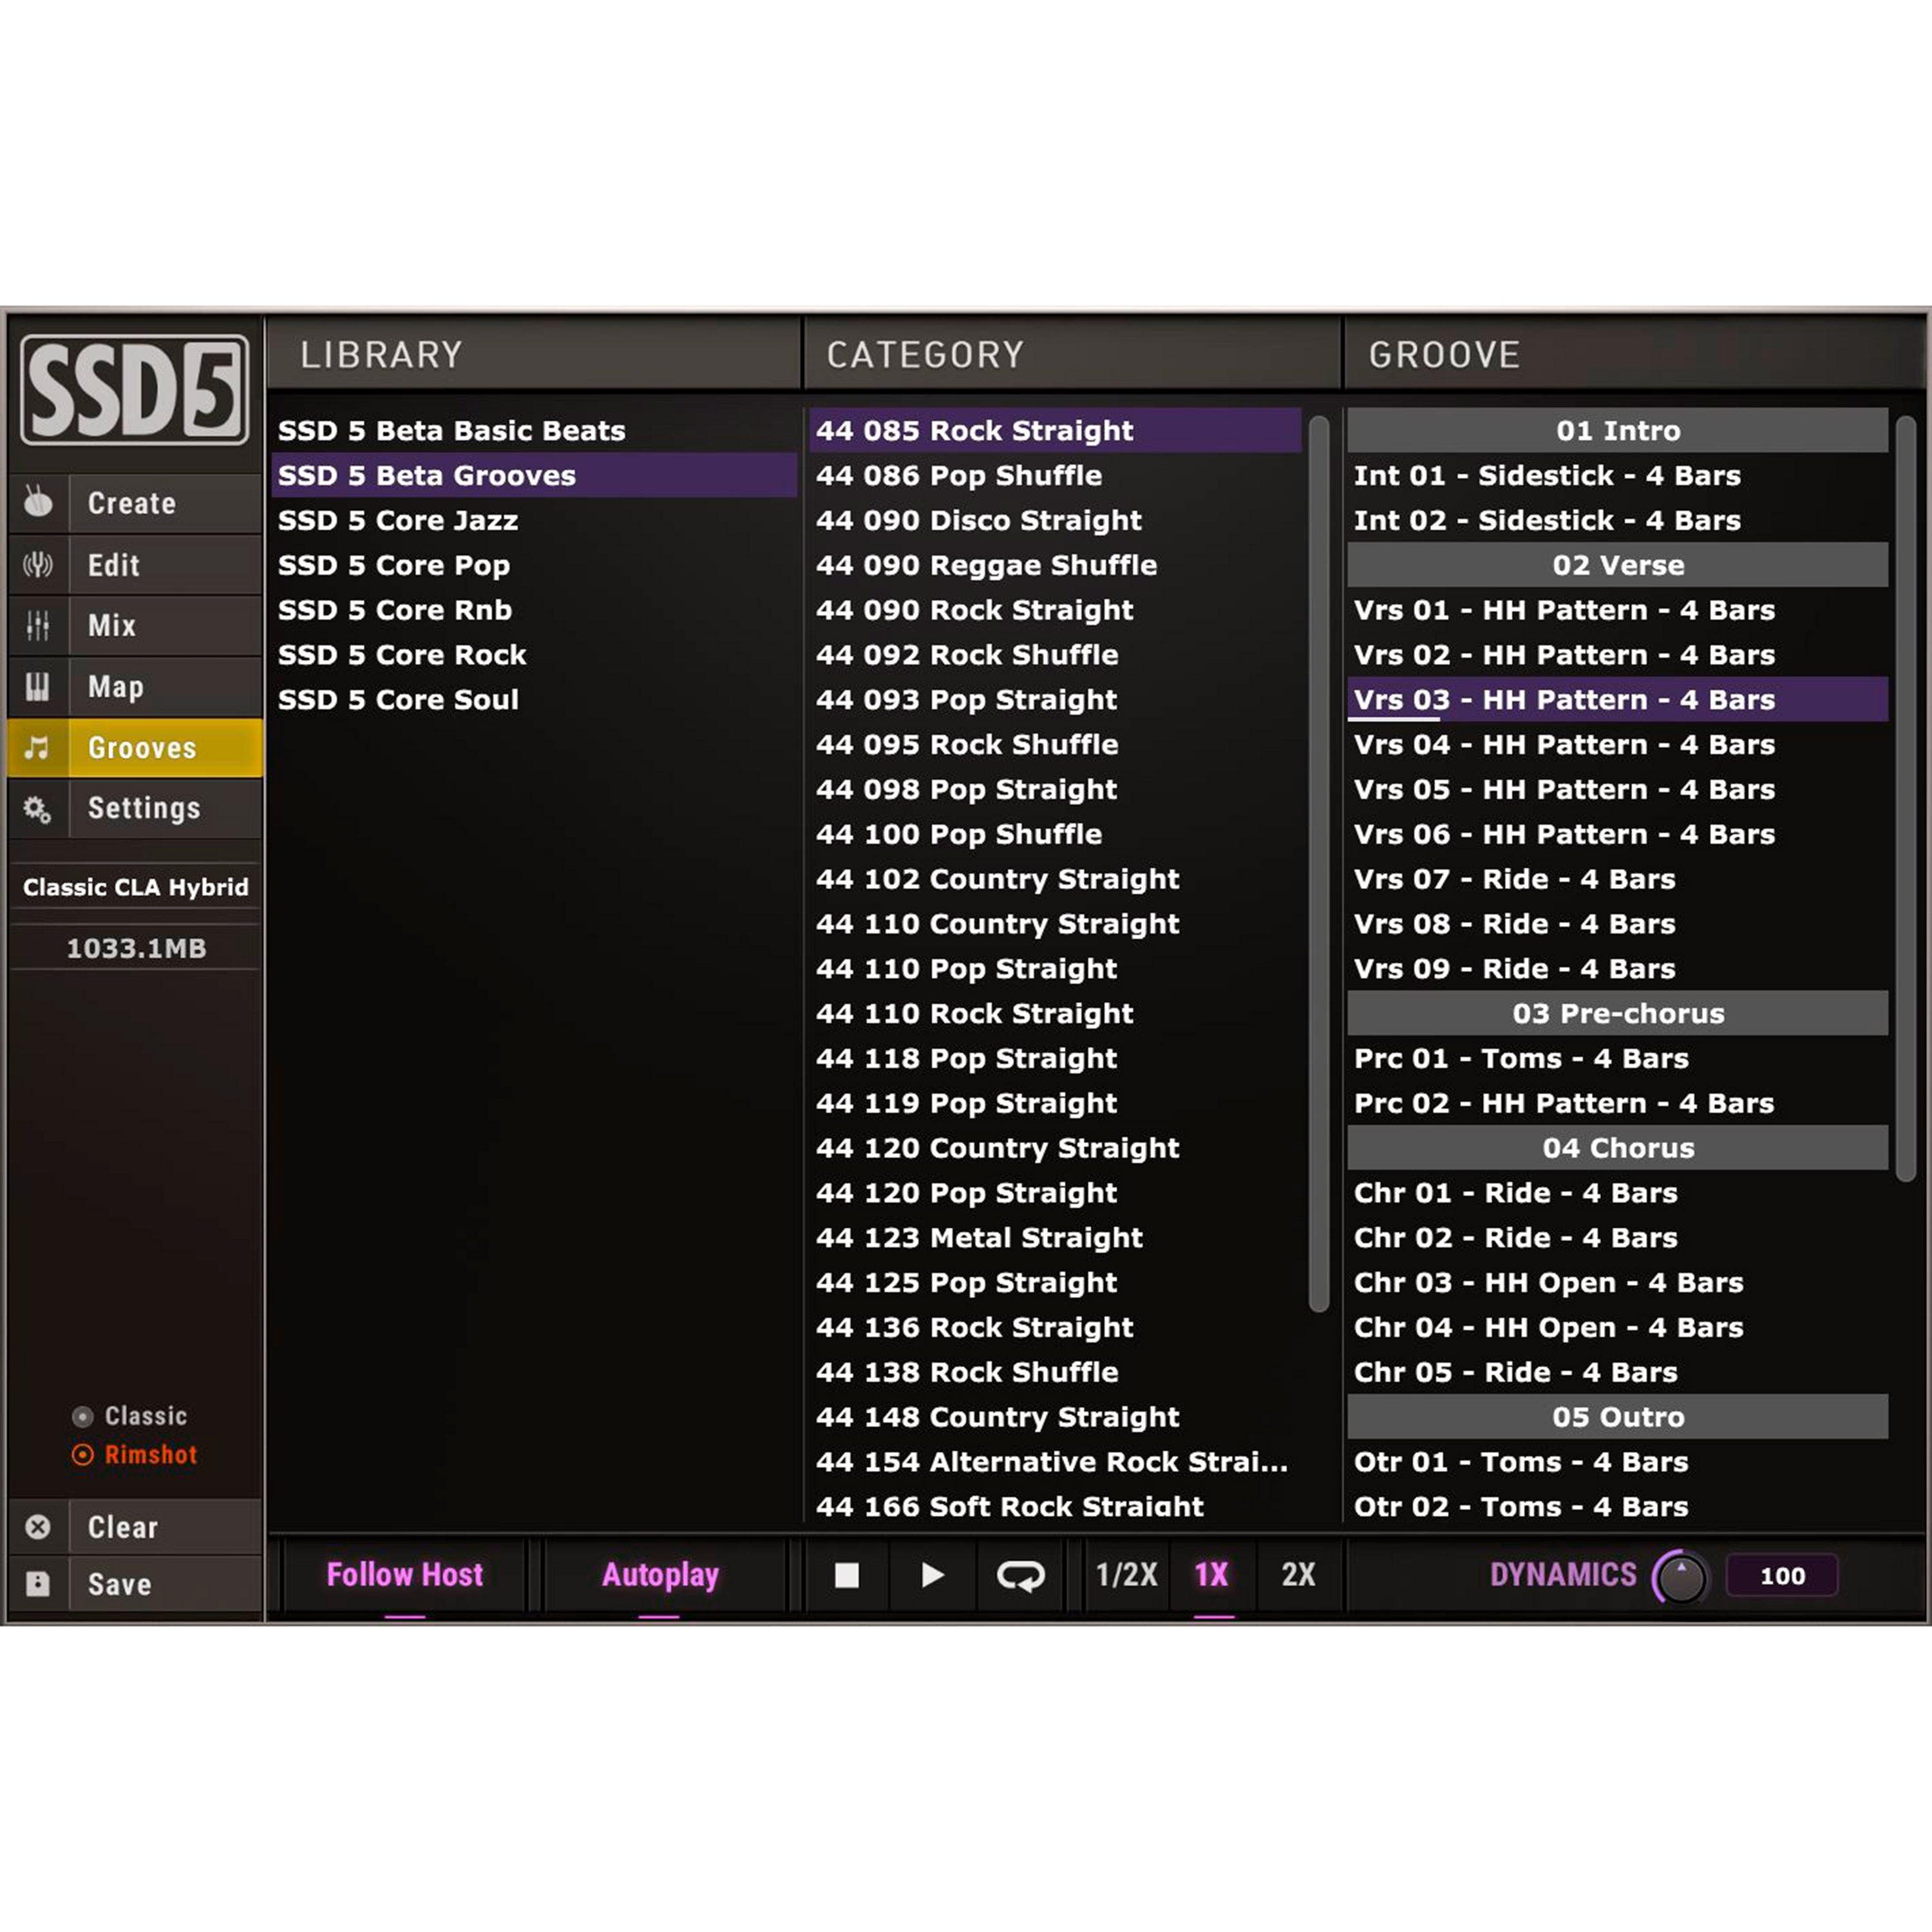Viewport: 1932px width, 1932px height.
Task: Collapse the 02 Verse groove section
Action: [x=1618, y=564]
